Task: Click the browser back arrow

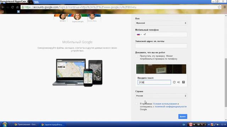Action: tap(3, 7)
